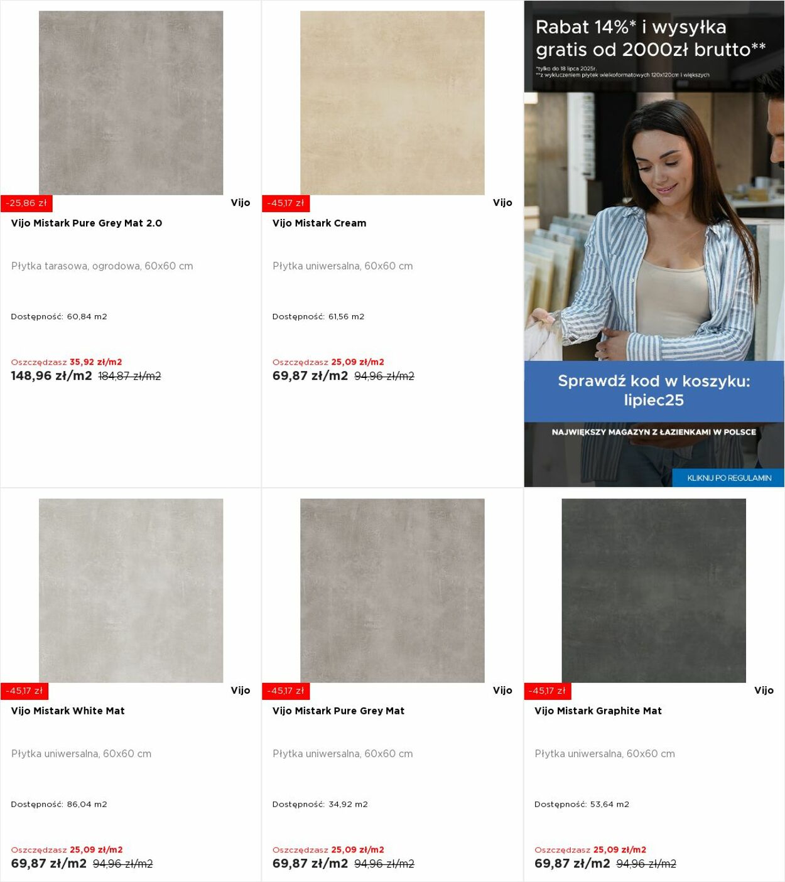Viewport: 785px width, 882px height.
Task: Click the -25,86 zł discount badge
Action: pos(26,203)
